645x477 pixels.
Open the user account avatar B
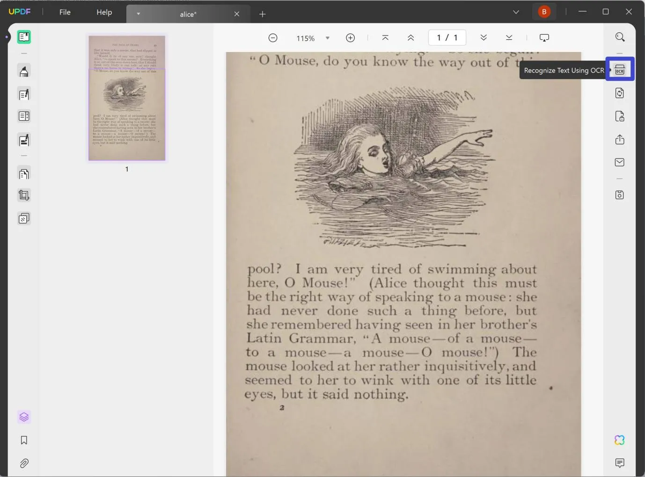point(544,12)
